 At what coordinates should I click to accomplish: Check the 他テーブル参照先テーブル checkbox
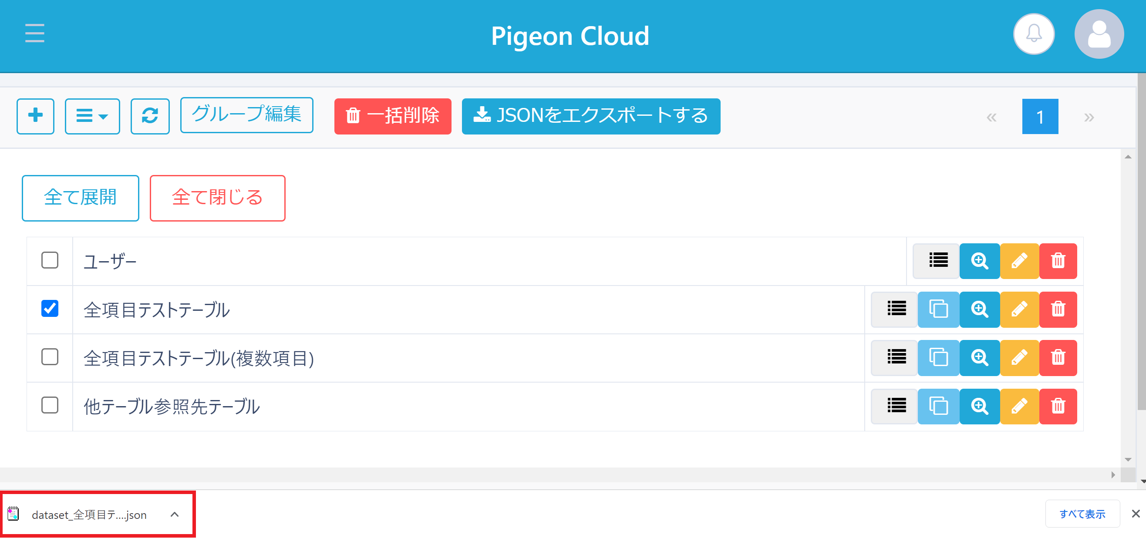click(x=50, y=406)
